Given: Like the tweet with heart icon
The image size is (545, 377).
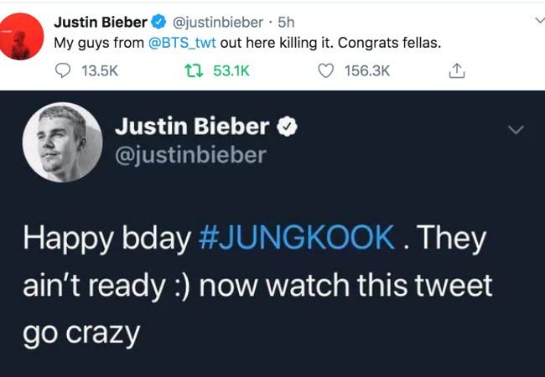Looking at the screenshot, I should [x=327, y=71].
